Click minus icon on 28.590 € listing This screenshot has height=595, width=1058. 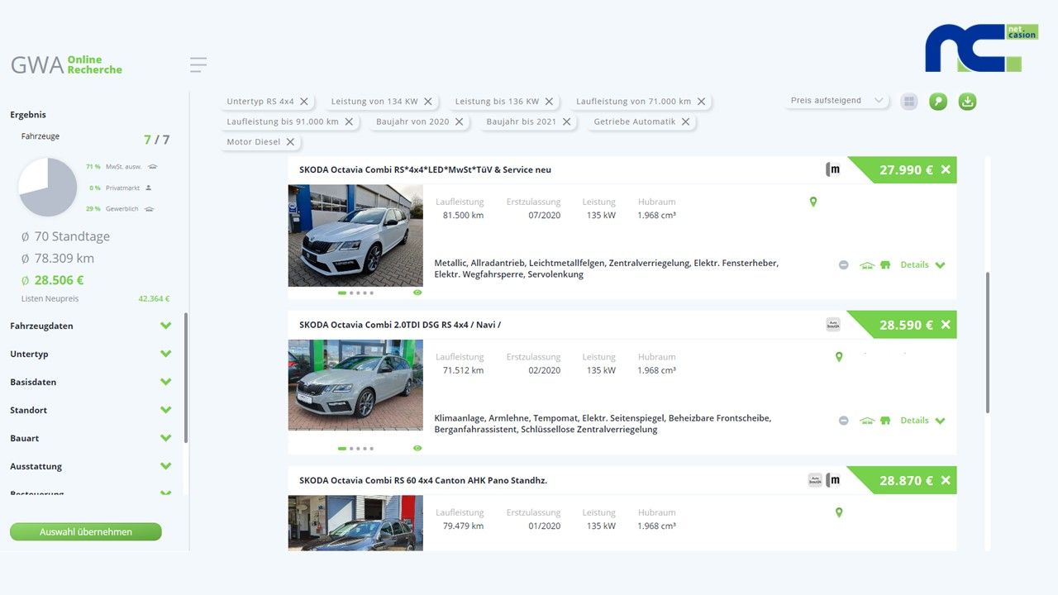[843, 421]
